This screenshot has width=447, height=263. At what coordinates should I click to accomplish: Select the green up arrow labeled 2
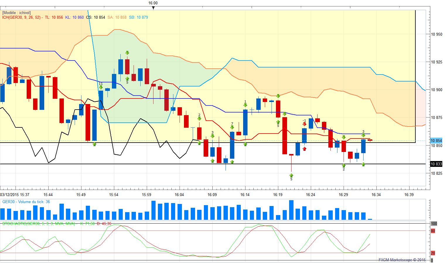tap(344, 165)
